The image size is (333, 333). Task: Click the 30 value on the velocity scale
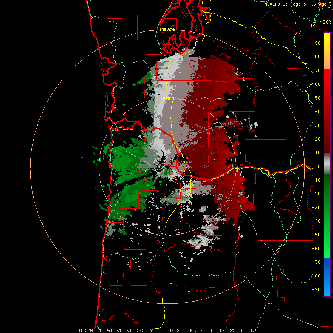pyautogui.click(x=318, y=125)
